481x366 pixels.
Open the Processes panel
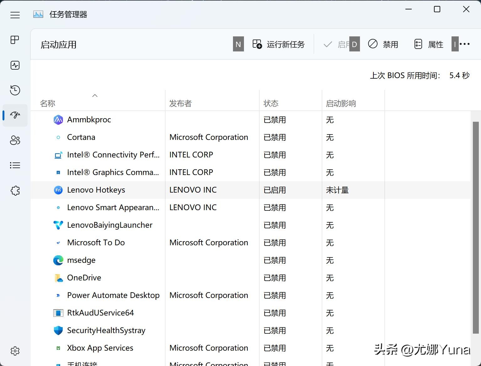tap(15, 40)
